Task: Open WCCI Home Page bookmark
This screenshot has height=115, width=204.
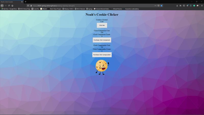Action: [24, 9]
